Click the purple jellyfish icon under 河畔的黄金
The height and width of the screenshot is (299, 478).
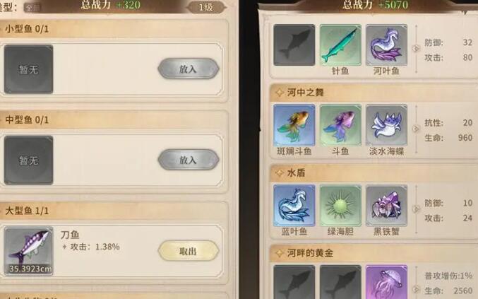386,282
